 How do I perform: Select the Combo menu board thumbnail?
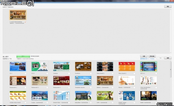(18, 96)
